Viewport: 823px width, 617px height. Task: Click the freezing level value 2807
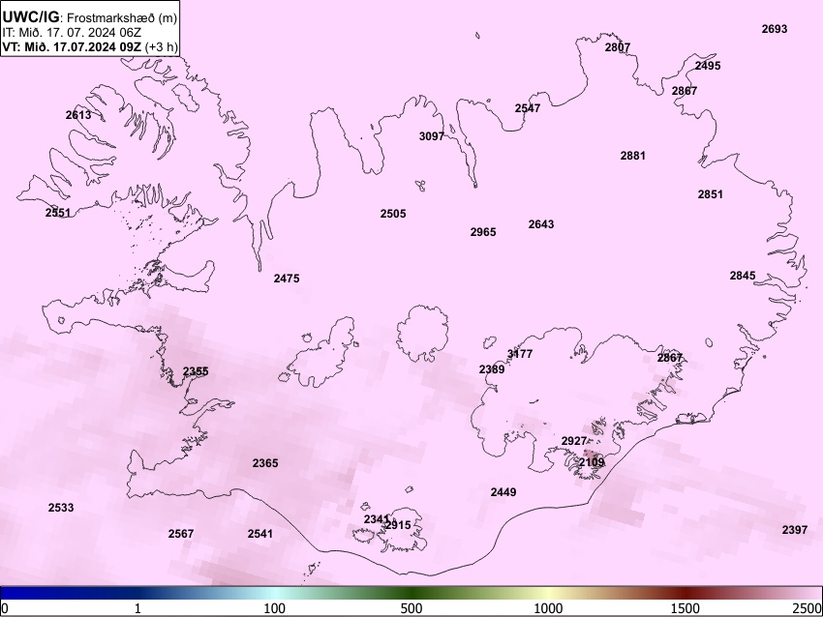pos(618,47)
